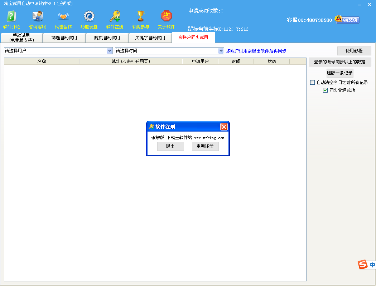Click the 咨询客服 customer service icon
Screen dimensions: 376x286
[x=37, y=20]
